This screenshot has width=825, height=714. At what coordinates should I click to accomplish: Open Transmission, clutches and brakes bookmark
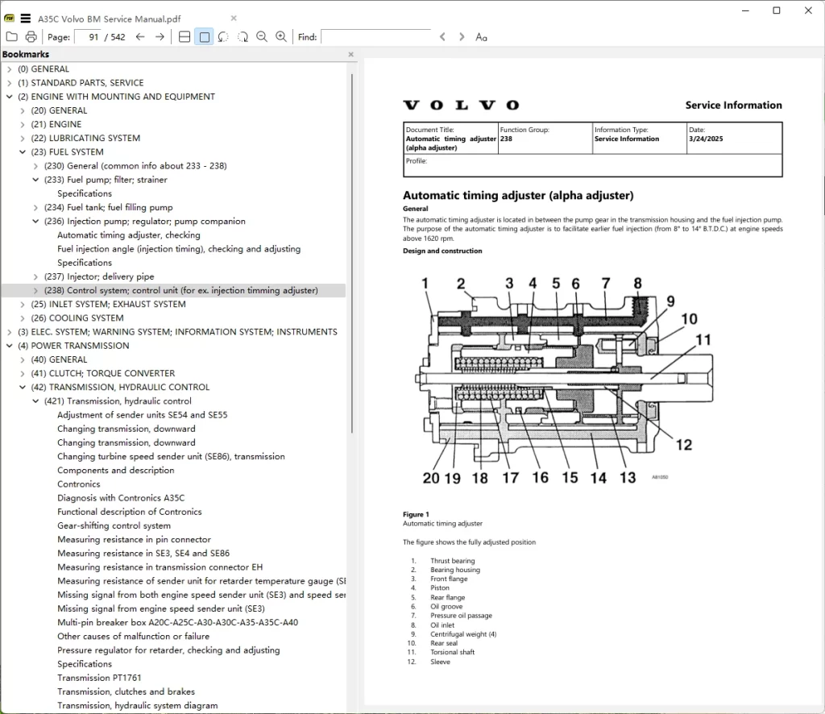point(126,692)
